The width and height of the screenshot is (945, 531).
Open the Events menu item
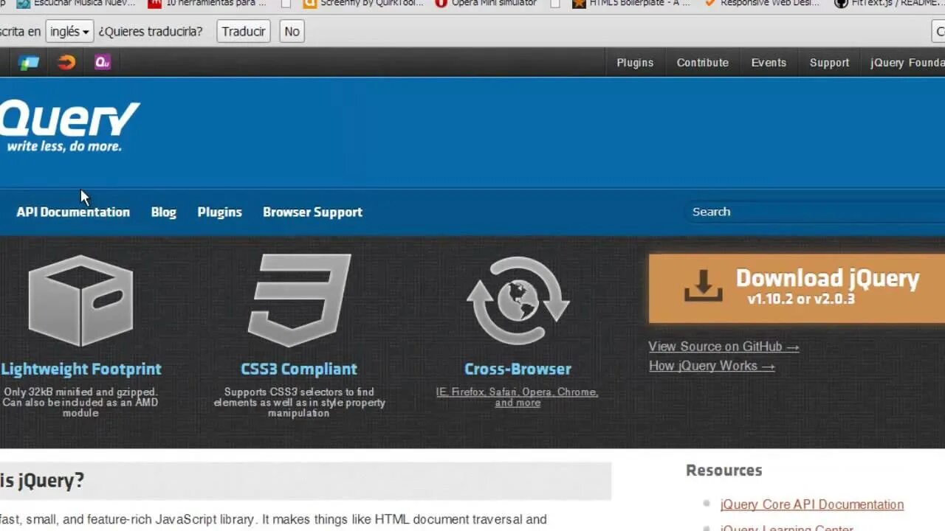pos(769,63)
